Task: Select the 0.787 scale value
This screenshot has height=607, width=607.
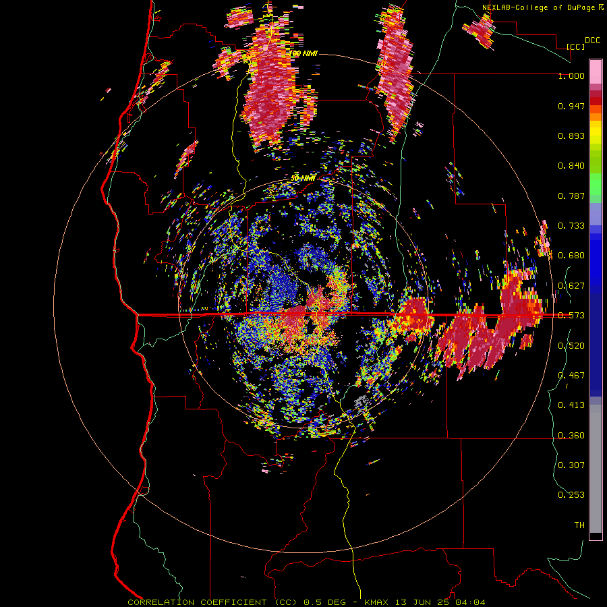Action: coord(571,196)
